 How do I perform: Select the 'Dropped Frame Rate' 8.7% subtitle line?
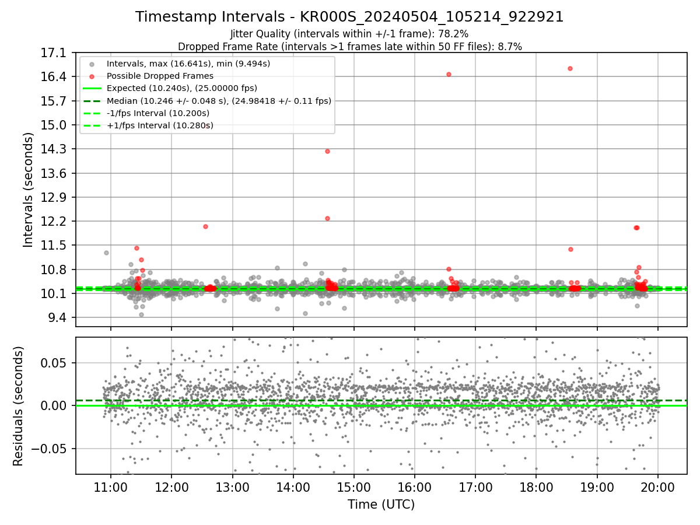click(349, 46)
